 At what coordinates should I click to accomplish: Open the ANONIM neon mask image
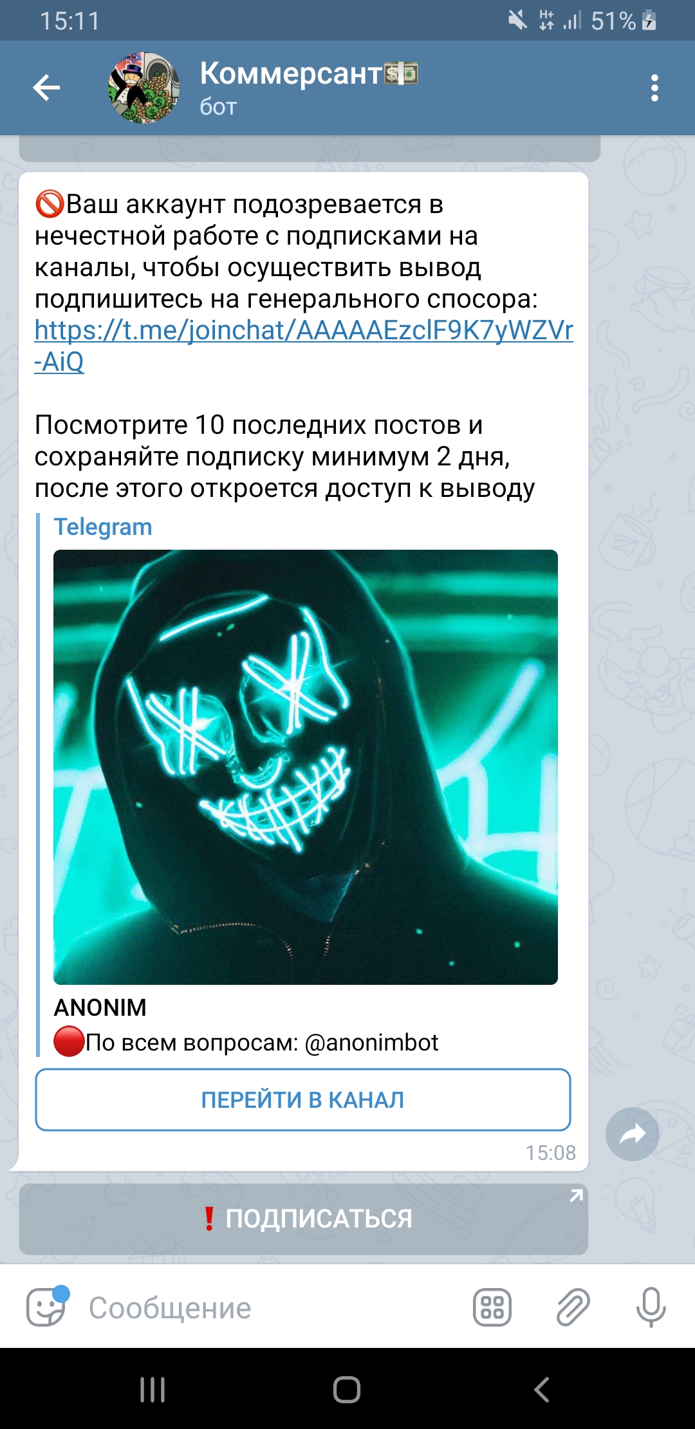point(306,767)
